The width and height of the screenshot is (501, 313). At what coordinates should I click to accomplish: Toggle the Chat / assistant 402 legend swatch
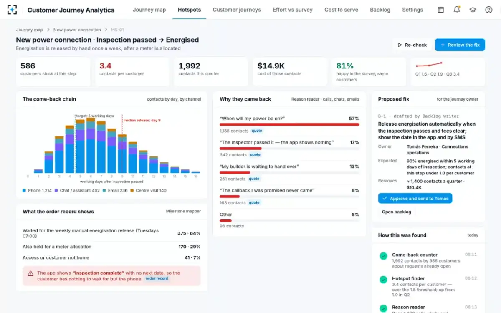click(56, 190)
